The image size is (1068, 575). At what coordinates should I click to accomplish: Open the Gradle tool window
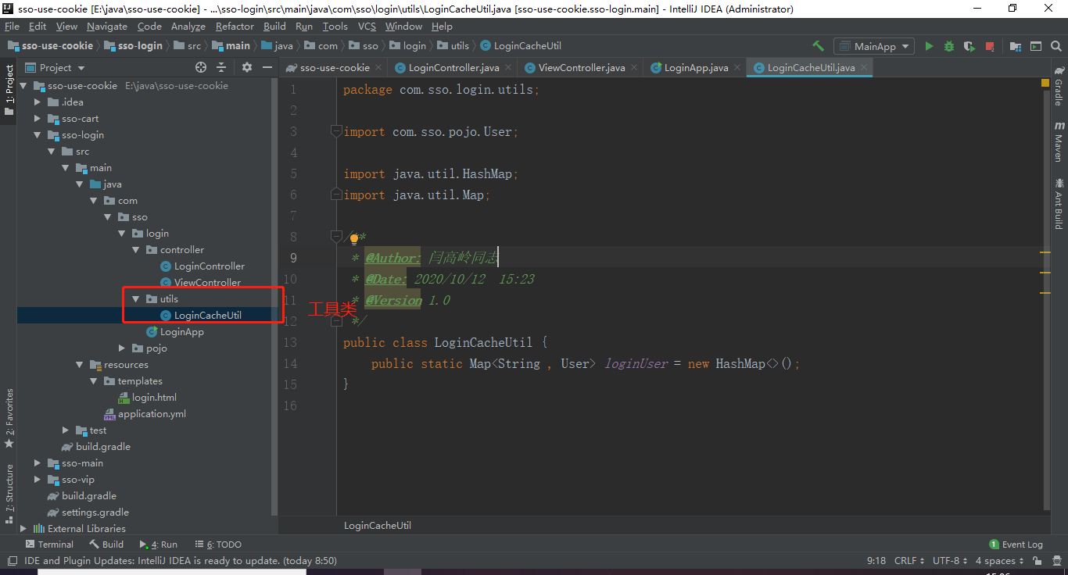pos(1059,86)
